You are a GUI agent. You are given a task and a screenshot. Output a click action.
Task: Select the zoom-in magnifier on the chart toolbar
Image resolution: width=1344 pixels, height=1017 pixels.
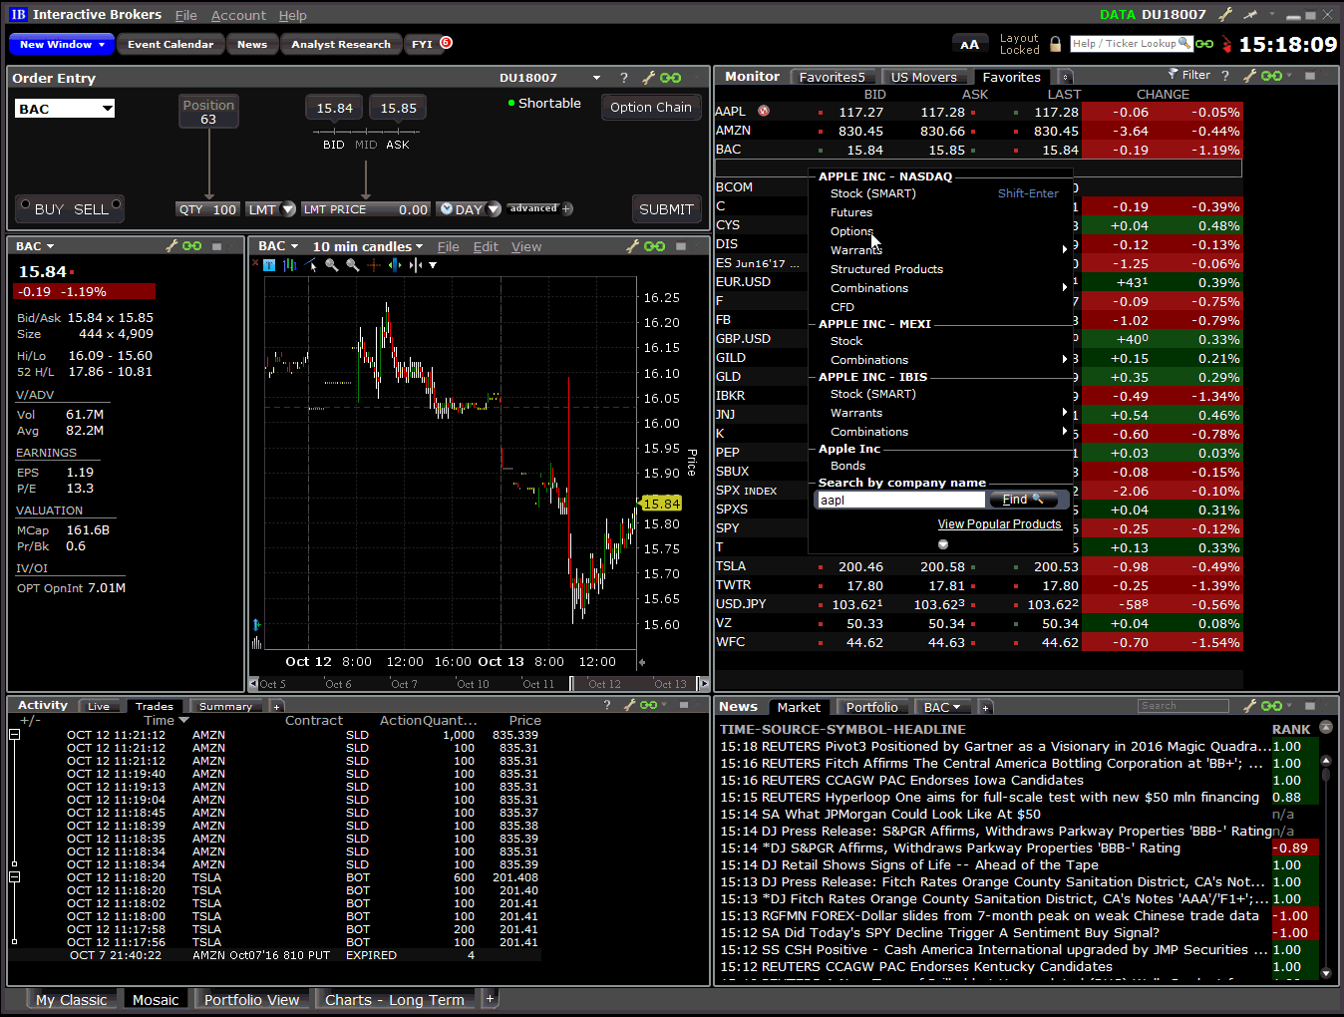click(332, 265)
